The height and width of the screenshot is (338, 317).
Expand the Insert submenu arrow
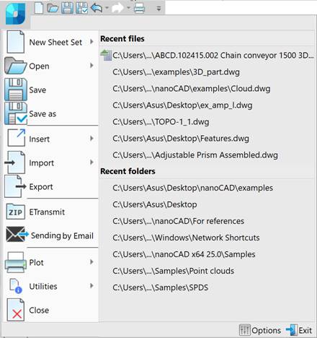[x=91, y=139]
